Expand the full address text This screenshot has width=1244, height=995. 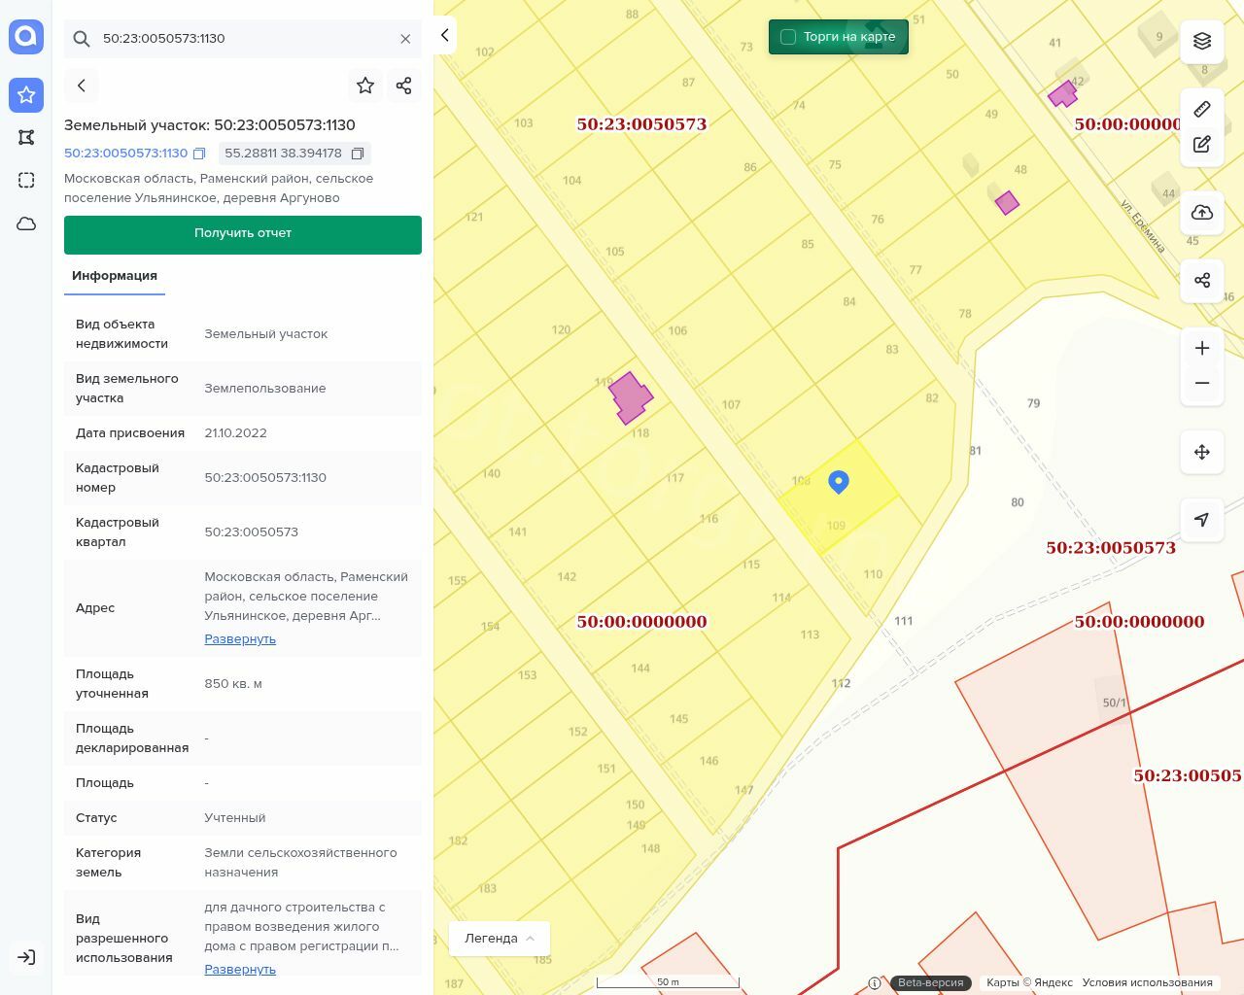coord(240,639)
